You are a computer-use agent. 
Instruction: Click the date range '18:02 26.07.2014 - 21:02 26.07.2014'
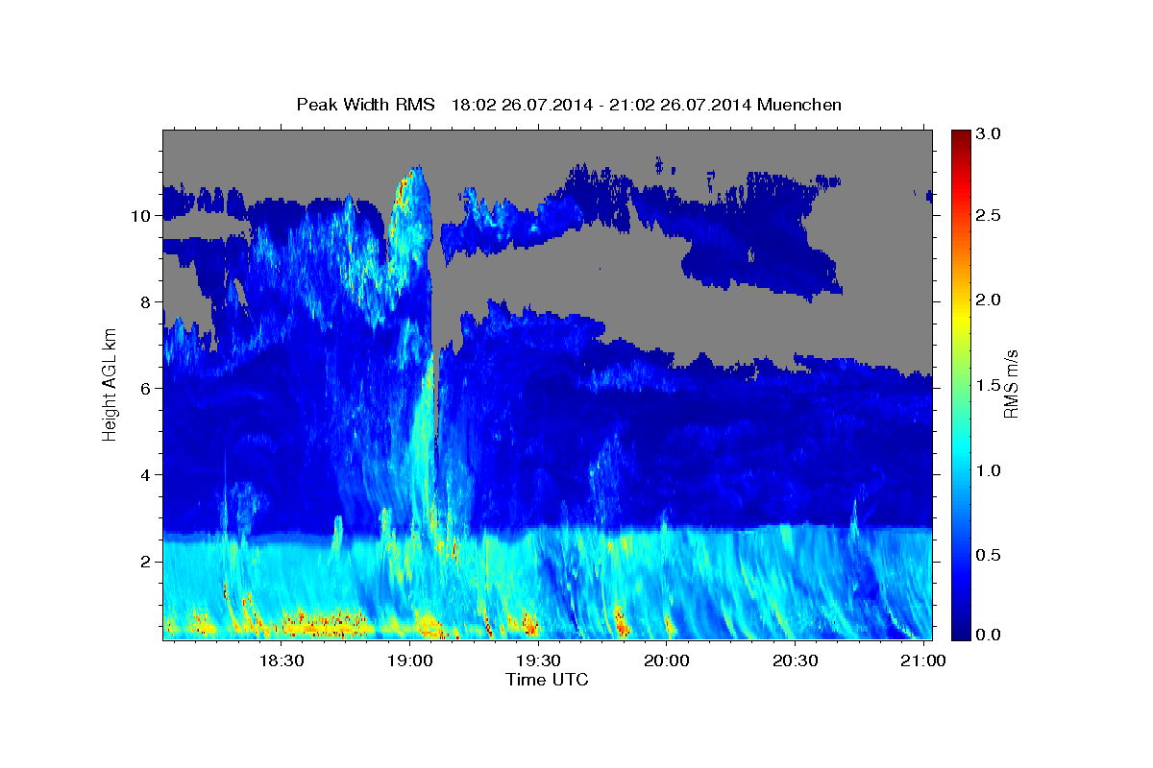click(x=601, y=105)
